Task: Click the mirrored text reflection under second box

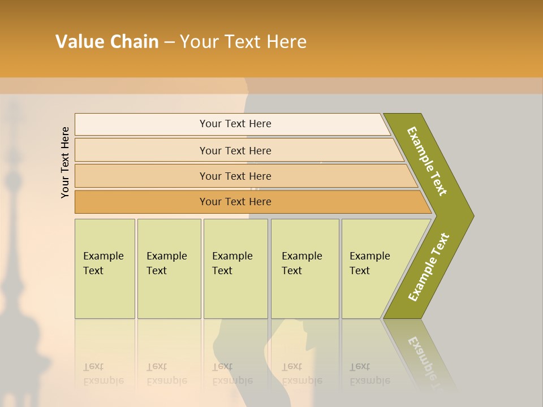Action: click(167, 374)
